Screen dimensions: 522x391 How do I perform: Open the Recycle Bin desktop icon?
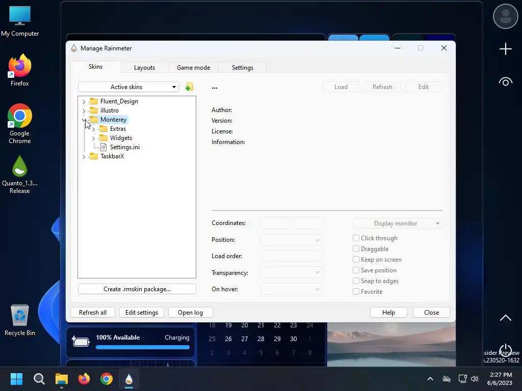click(20, 320)
